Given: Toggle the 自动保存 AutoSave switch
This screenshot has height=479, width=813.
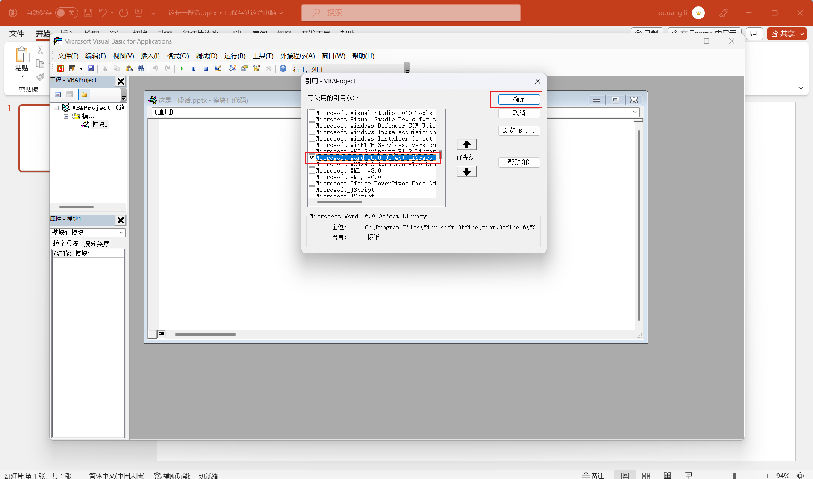Looking at the screenshot, I should click(66, 13).
